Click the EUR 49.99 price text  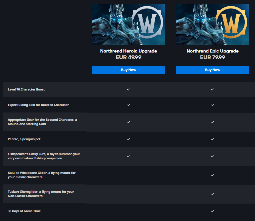pos(128,57)
